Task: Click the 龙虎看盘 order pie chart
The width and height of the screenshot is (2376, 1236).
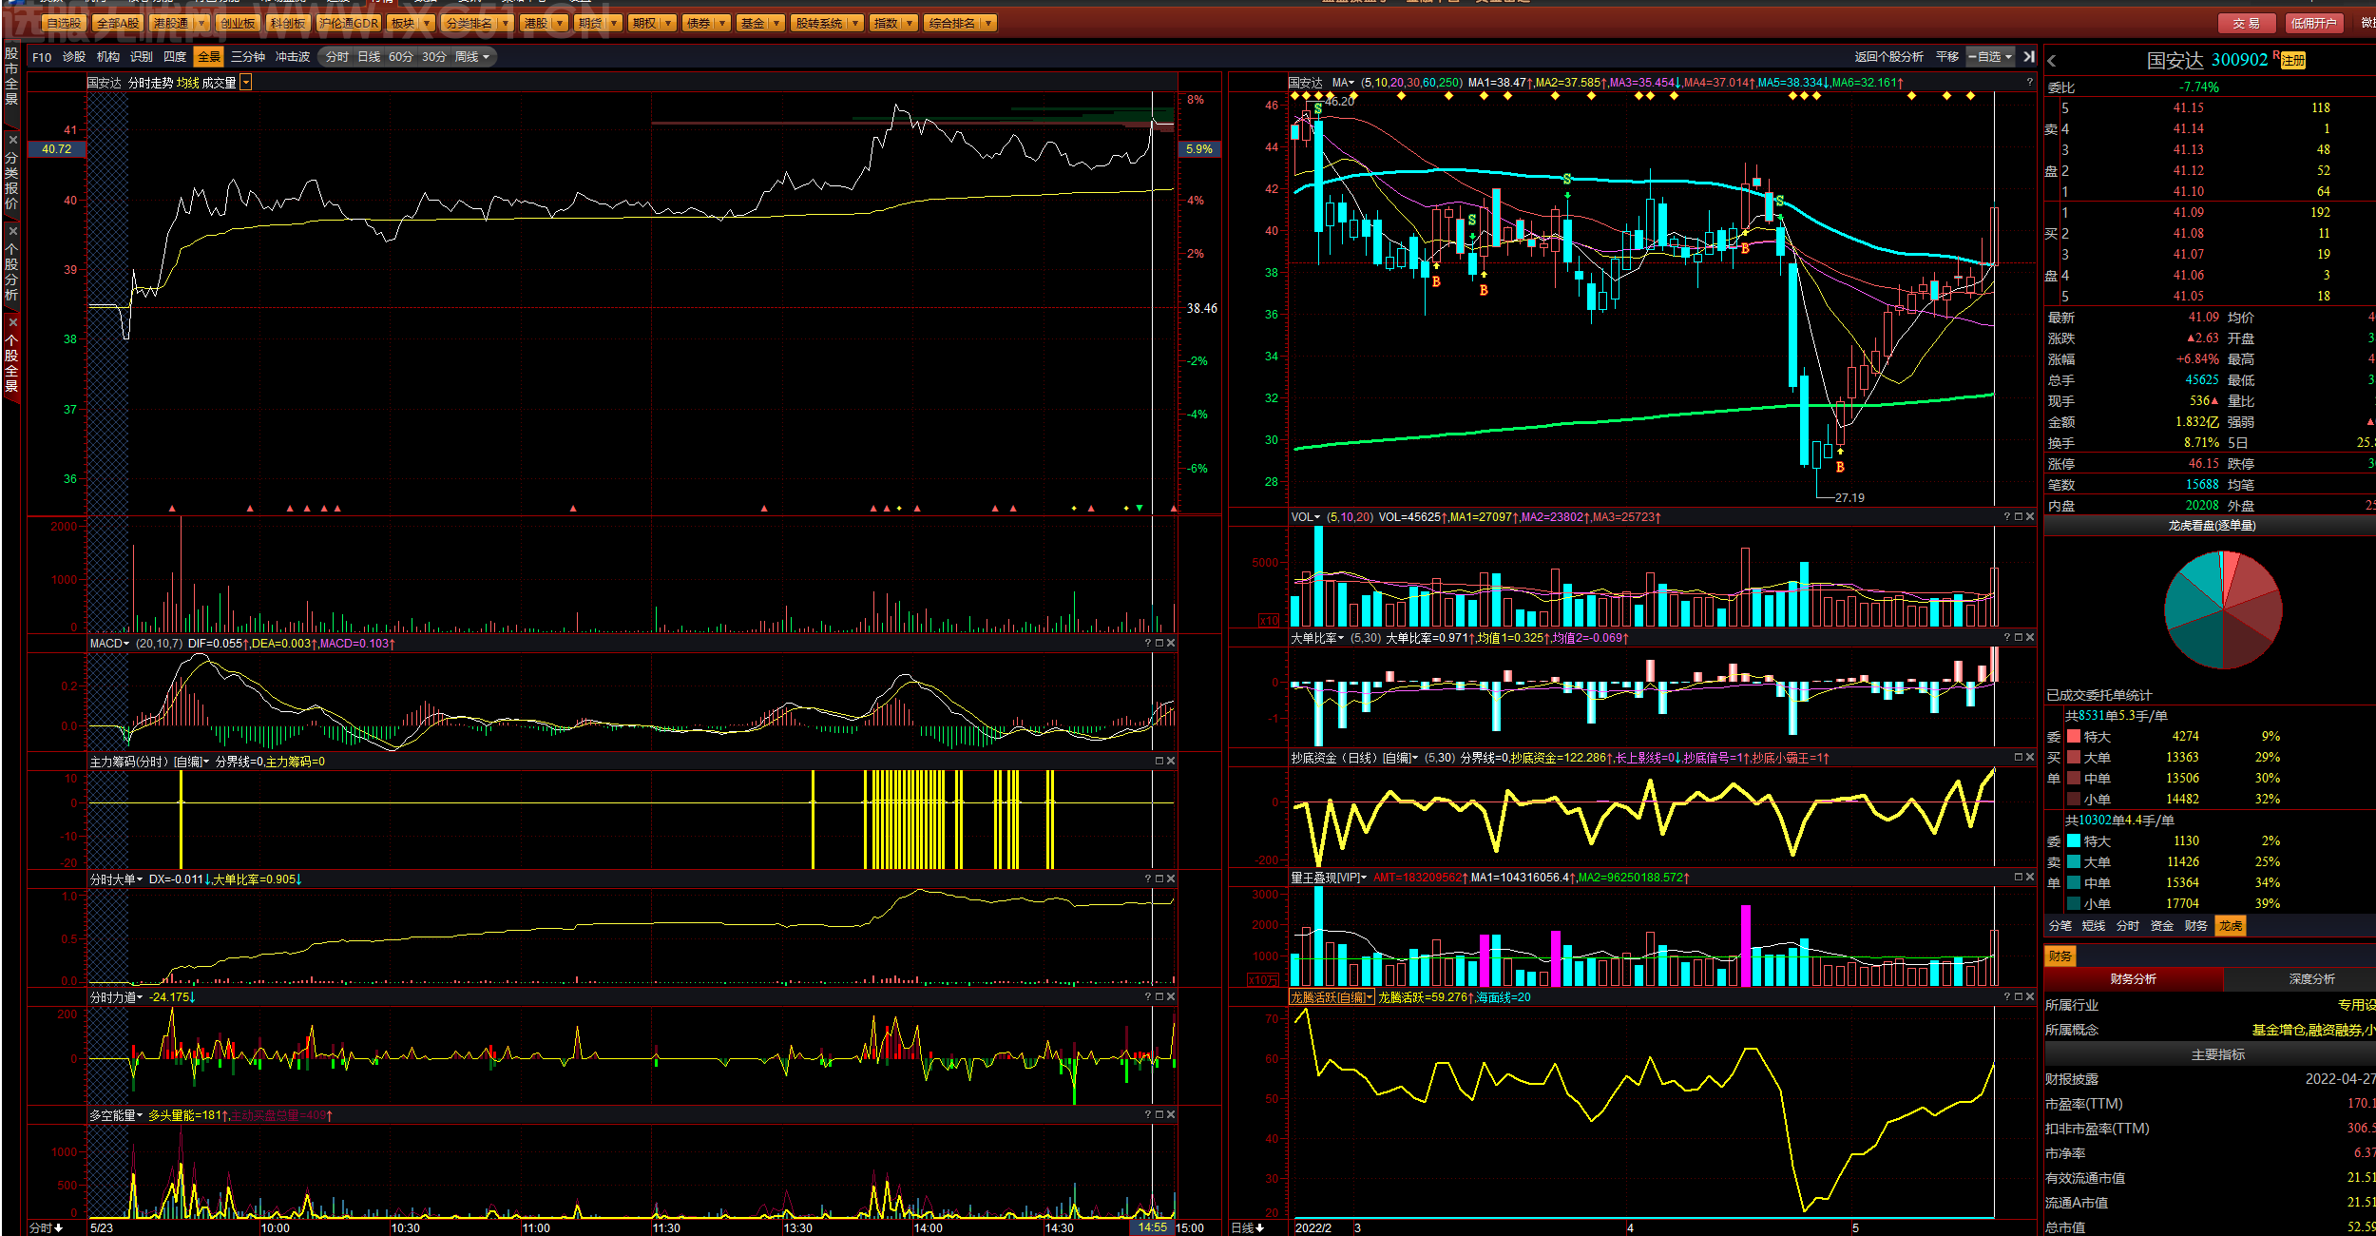Action: 2223,610
